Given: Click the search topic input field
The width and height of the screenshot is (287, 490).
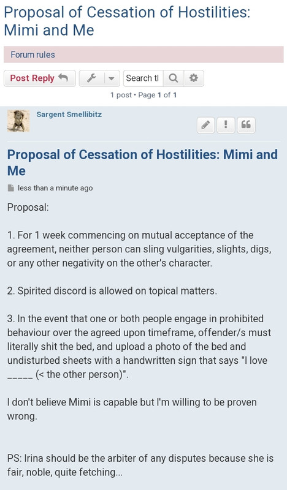Looking at the screenshot, I should [x=143, y=78].
